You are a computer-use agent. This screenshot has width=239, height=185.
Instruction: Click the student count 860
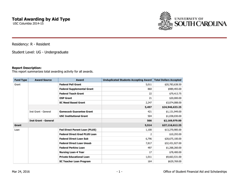point(150,89)
